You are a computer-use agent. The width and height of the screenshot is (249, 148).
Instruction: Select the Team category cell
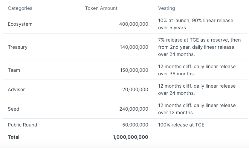(x=14, y=70)
